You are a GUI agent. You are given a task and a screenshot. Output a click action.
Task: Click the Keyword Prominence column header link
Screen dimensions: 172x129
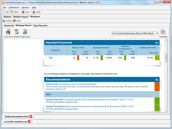pyautogui.click(x=125, y=47)
